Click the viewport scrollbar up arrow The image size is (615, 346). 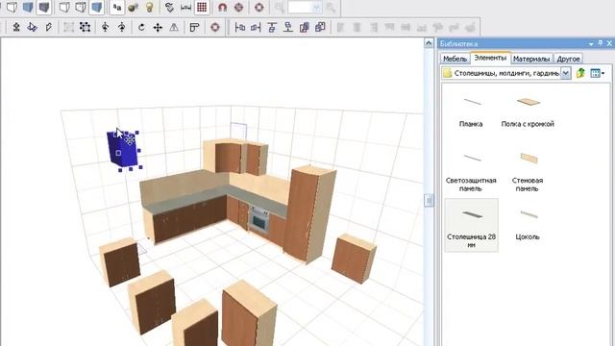pyautogui.click(x=429, y=43)
